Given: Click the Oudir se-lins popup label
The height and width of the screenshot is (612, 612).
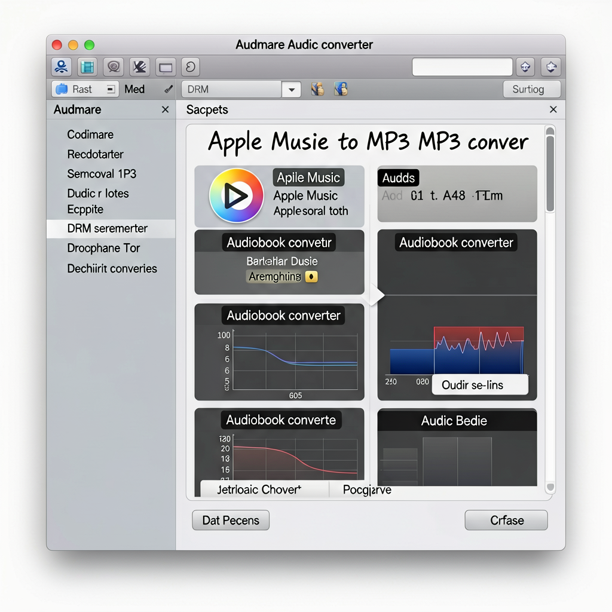Looking at the screenshot, I should pyautogui.click(x=480, y=385).
